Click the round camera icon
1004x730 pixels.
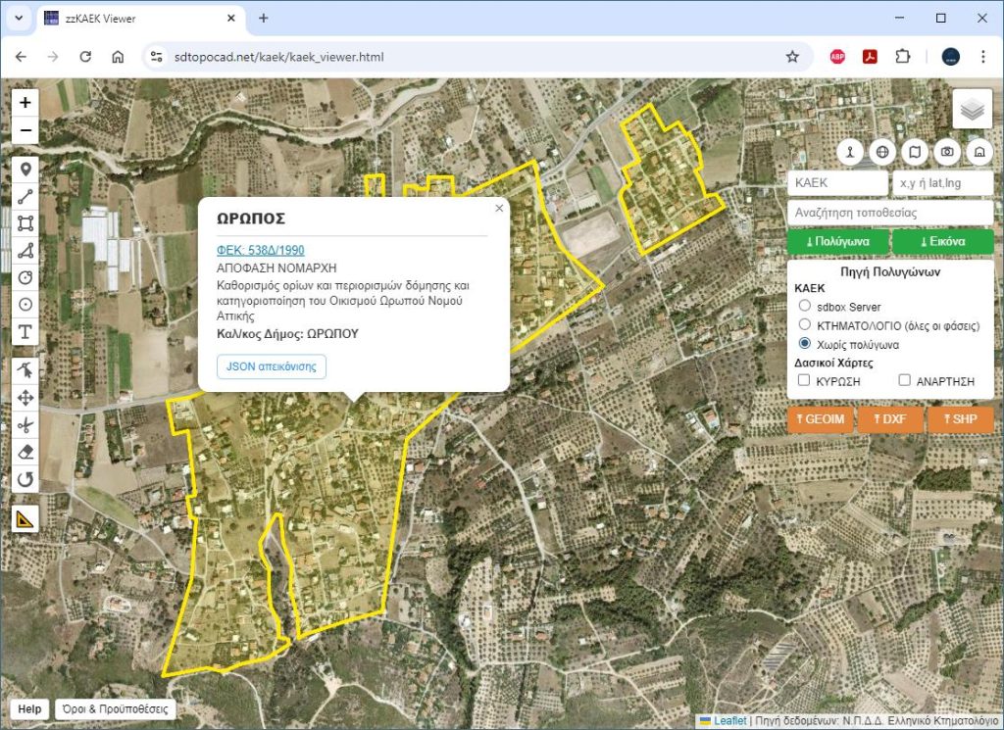pos(947,152)
